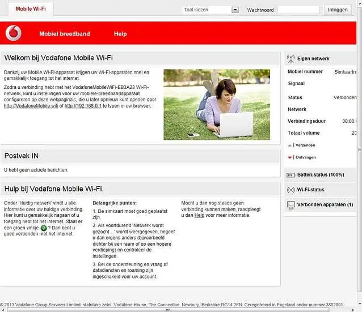Click the Verbonden apparaten monitor icon
362x312 pixels.
[291, 205]
